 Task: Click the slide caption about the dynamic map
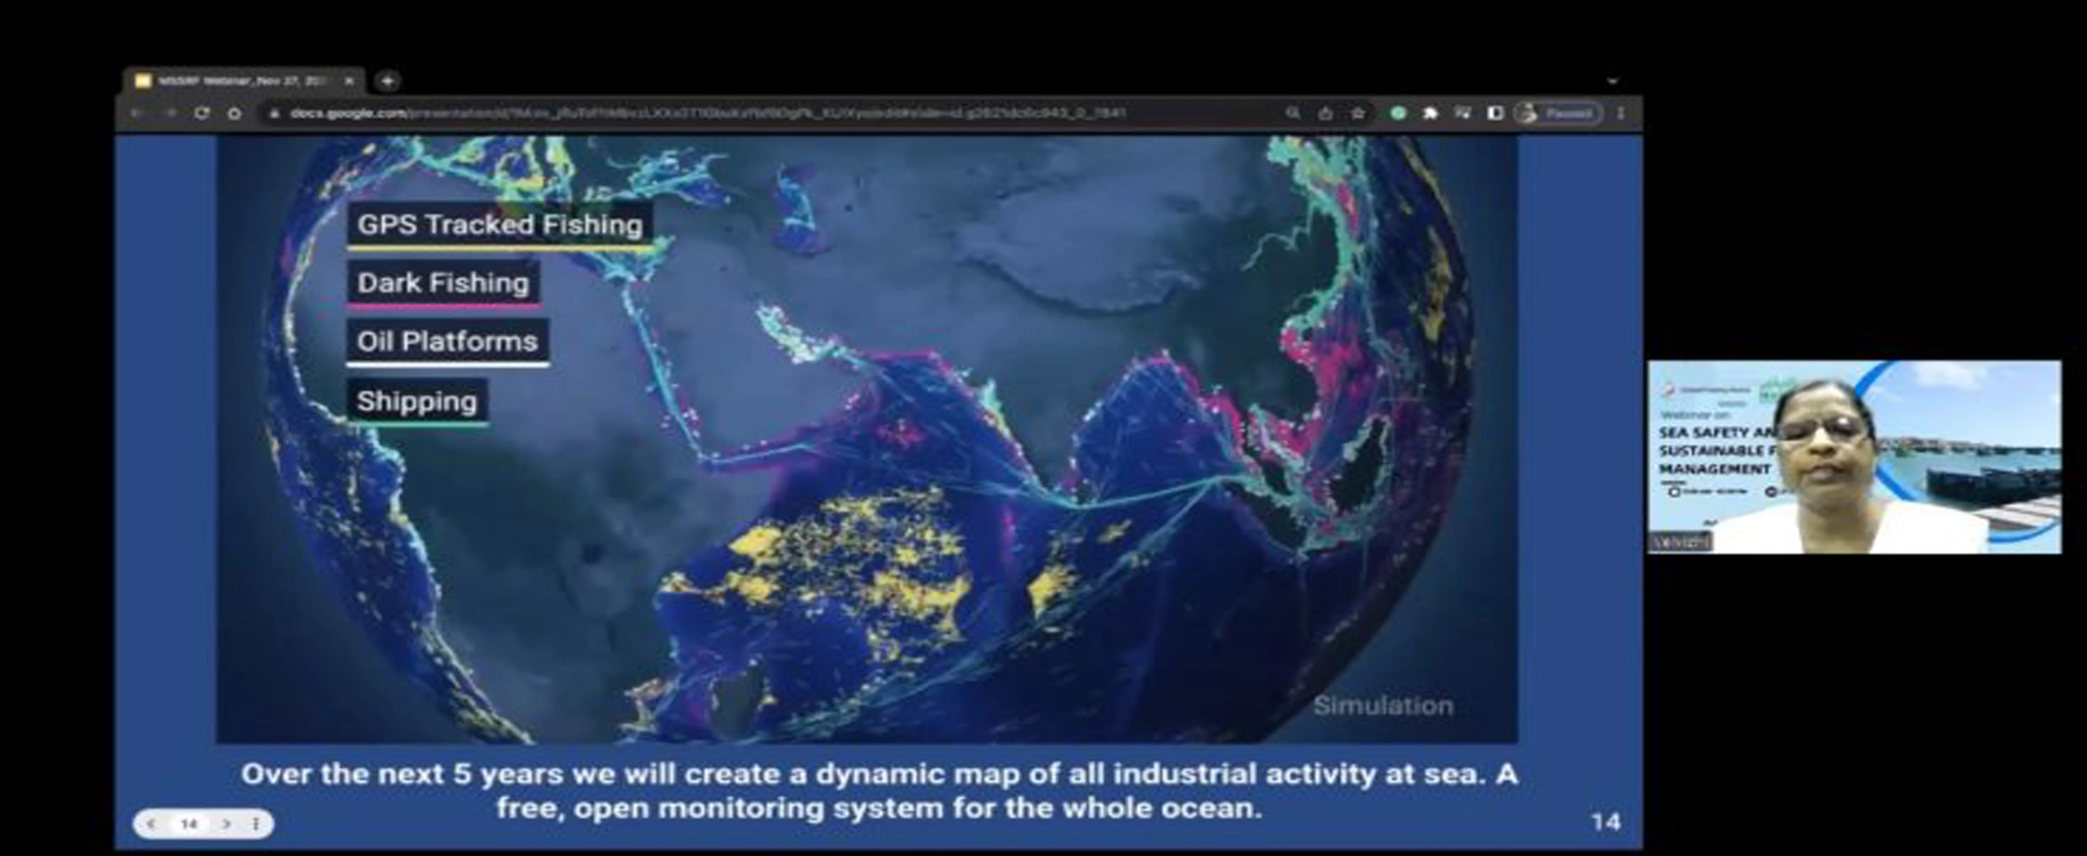[x=879, y=791]
